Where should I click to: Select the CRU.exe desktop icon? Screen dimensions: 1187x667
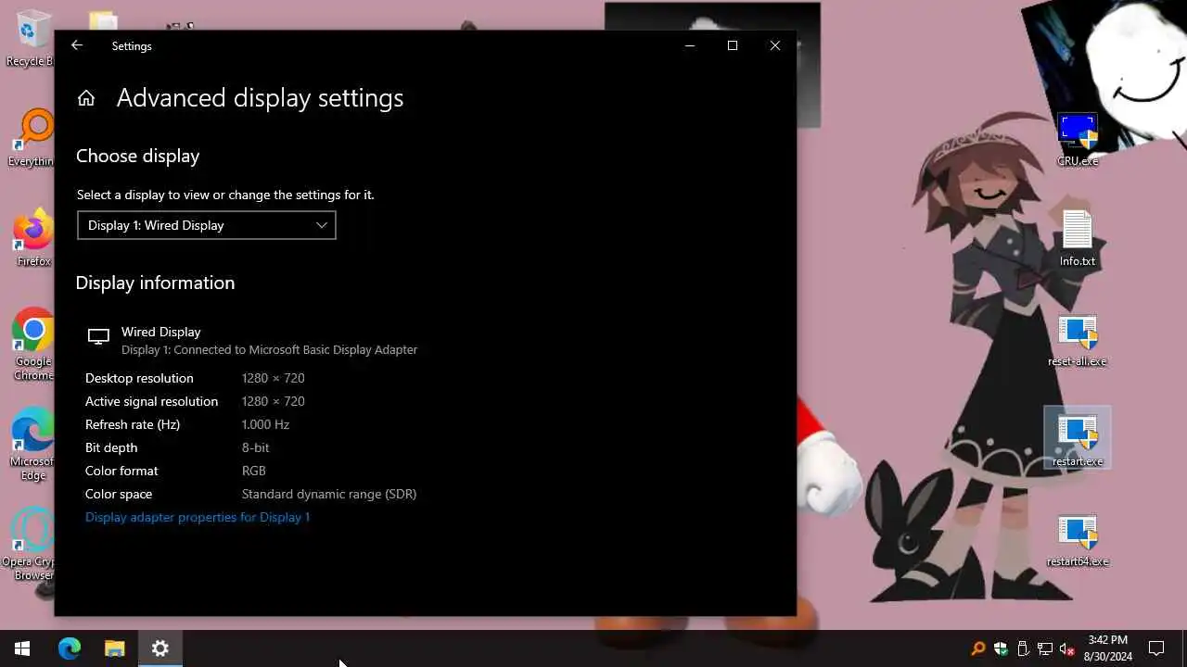(1078, 141)
